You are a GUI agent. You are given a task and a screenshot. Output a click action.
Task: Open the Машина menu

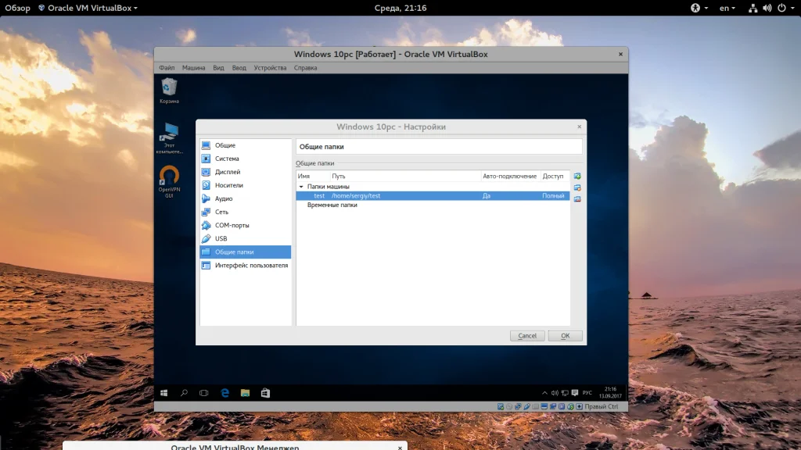pyautogui.click(x=193, y=68)
